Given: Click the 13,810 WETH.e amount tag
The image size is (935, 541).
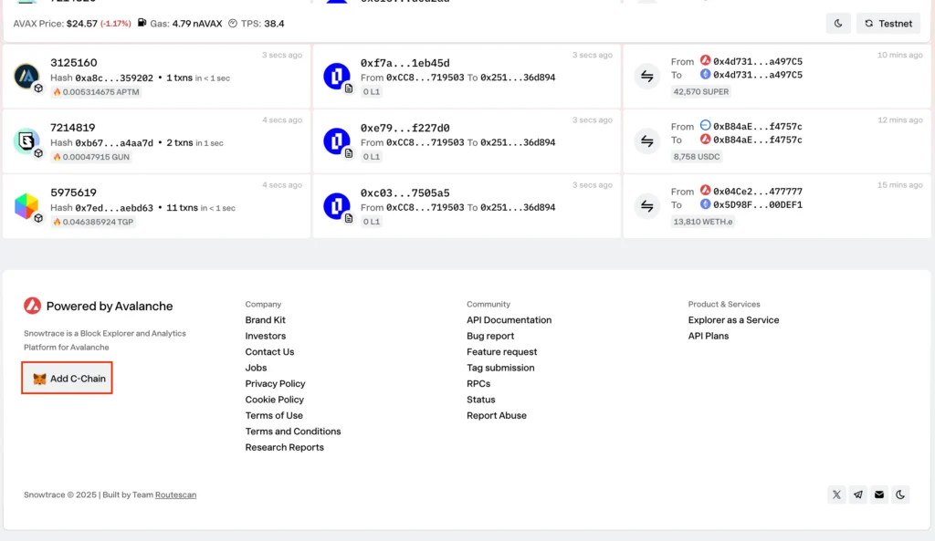Looking at the screenshot, I should (700, 222).
